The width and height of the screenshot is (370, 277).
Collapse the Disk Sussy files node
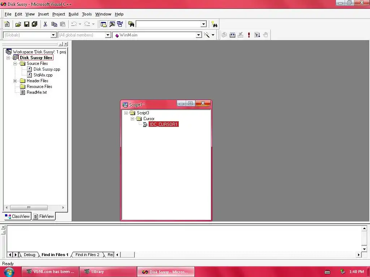[x=8, y=58]
